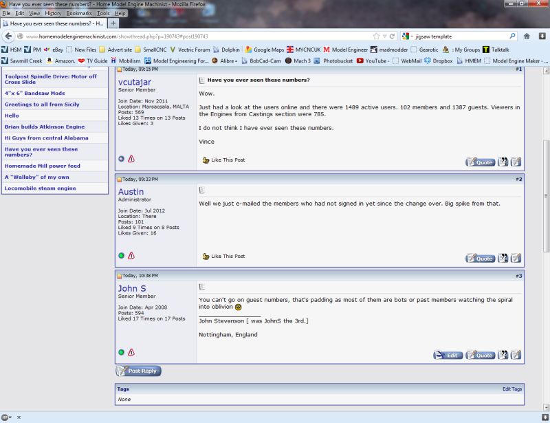Open the Tools menu
550x423 pixels.
pos(103,13)
